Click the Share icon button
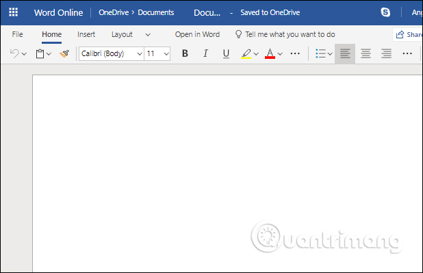This screenshot has height=273, width=423. pyautogui.click(x=400, y=34)
